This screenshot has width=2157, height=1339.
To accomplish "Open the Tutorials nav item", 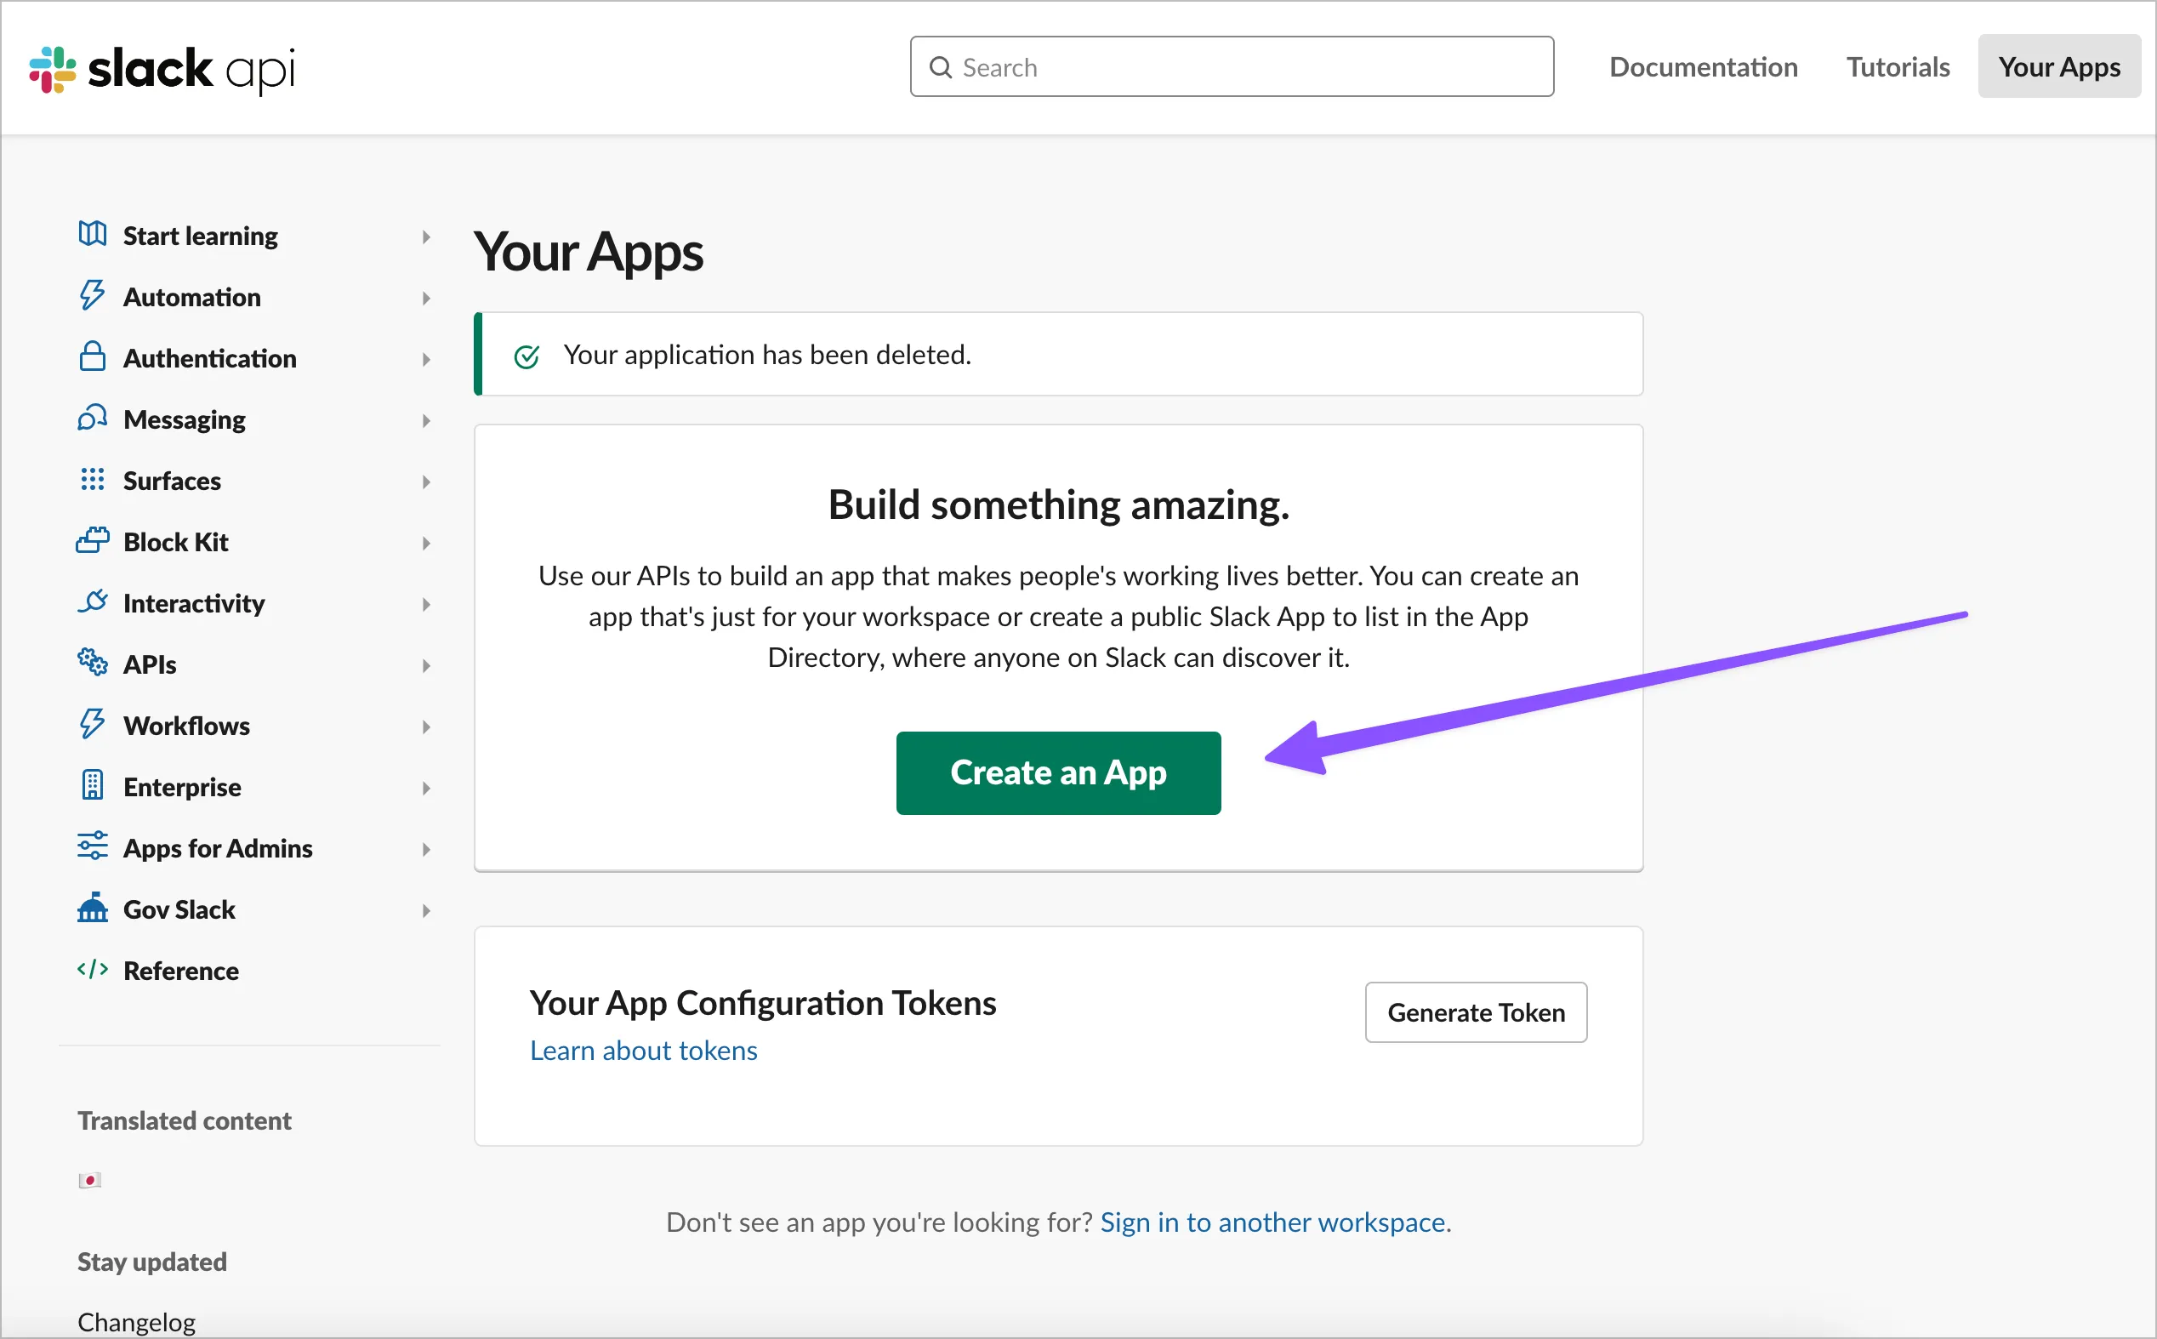I will point(1898,67).
